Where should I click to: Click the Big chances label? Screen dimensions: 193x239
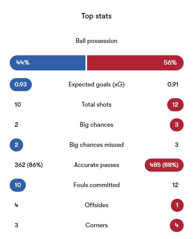[96, 125]
